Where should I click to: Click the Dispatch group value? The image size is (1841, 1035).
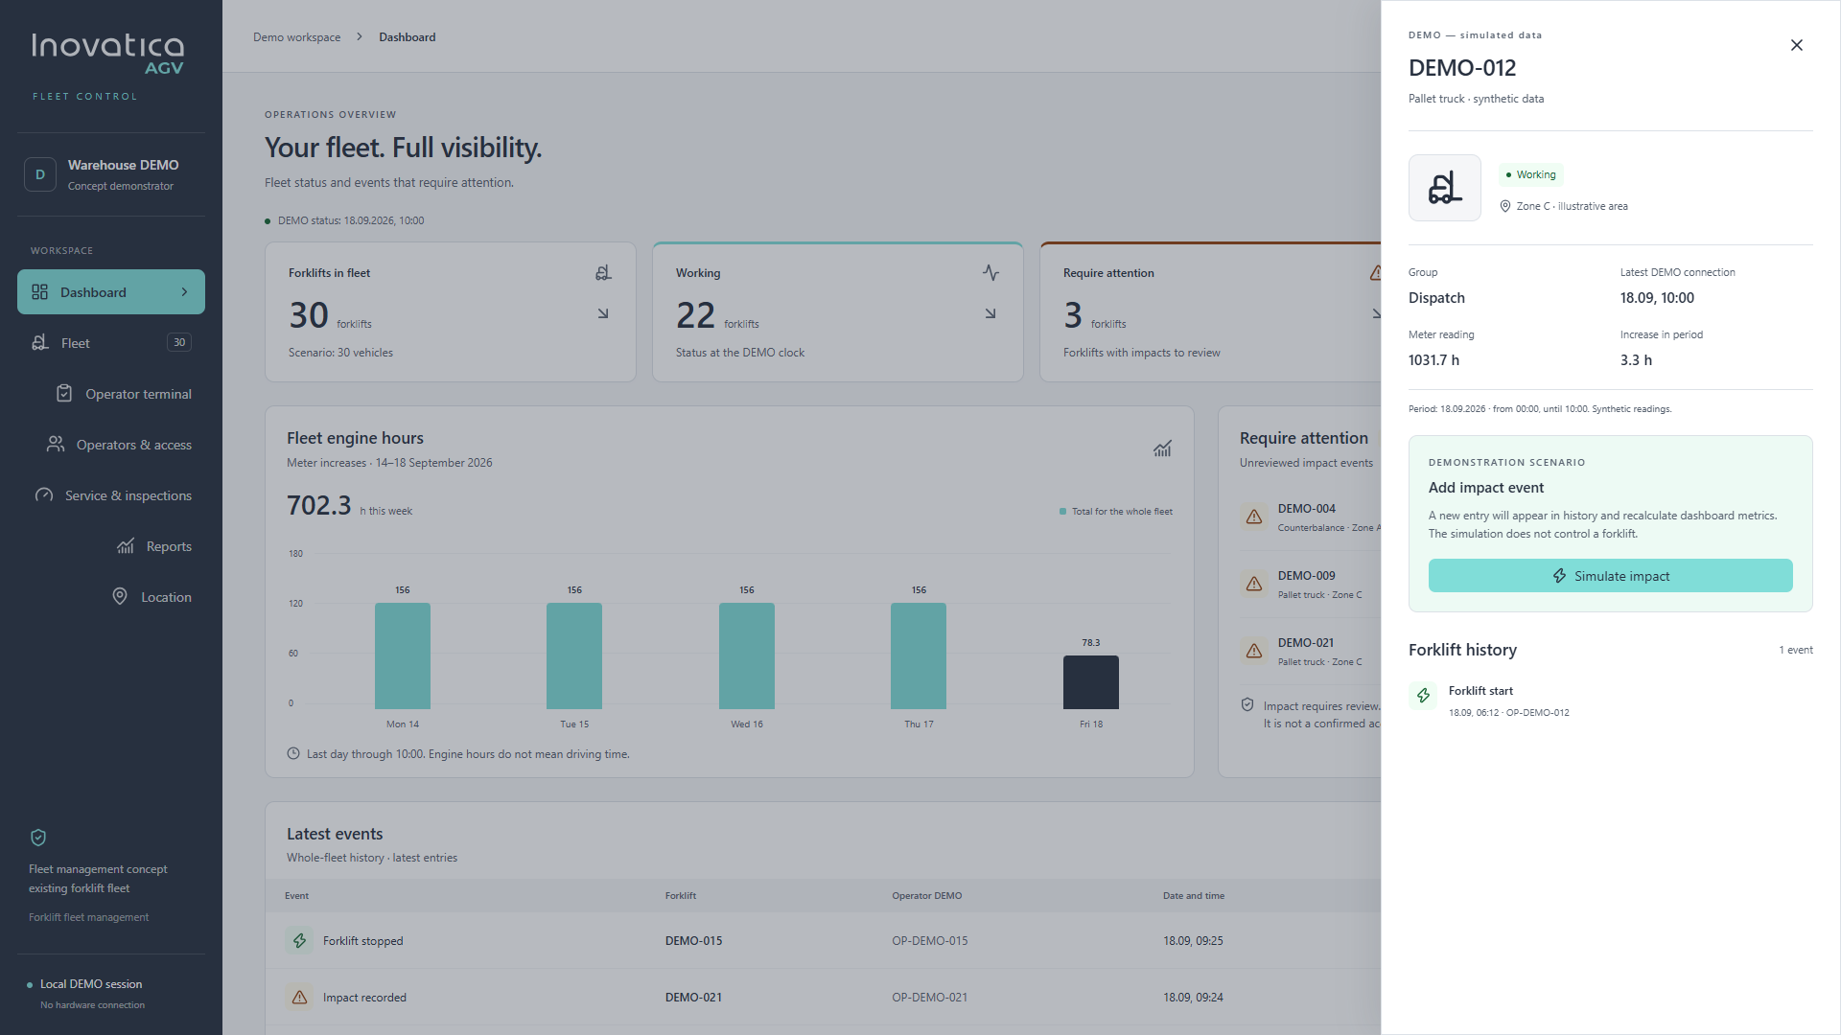(x=1436, y=298)
